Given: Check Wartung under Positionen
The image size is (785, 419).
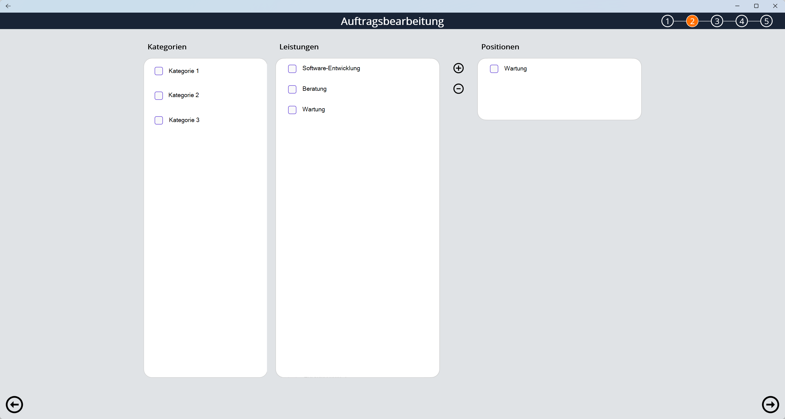Looking at the screenshot, I should [494, 69].
